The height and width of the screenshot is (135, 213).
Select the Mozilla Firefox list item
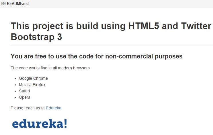(32, 85)
